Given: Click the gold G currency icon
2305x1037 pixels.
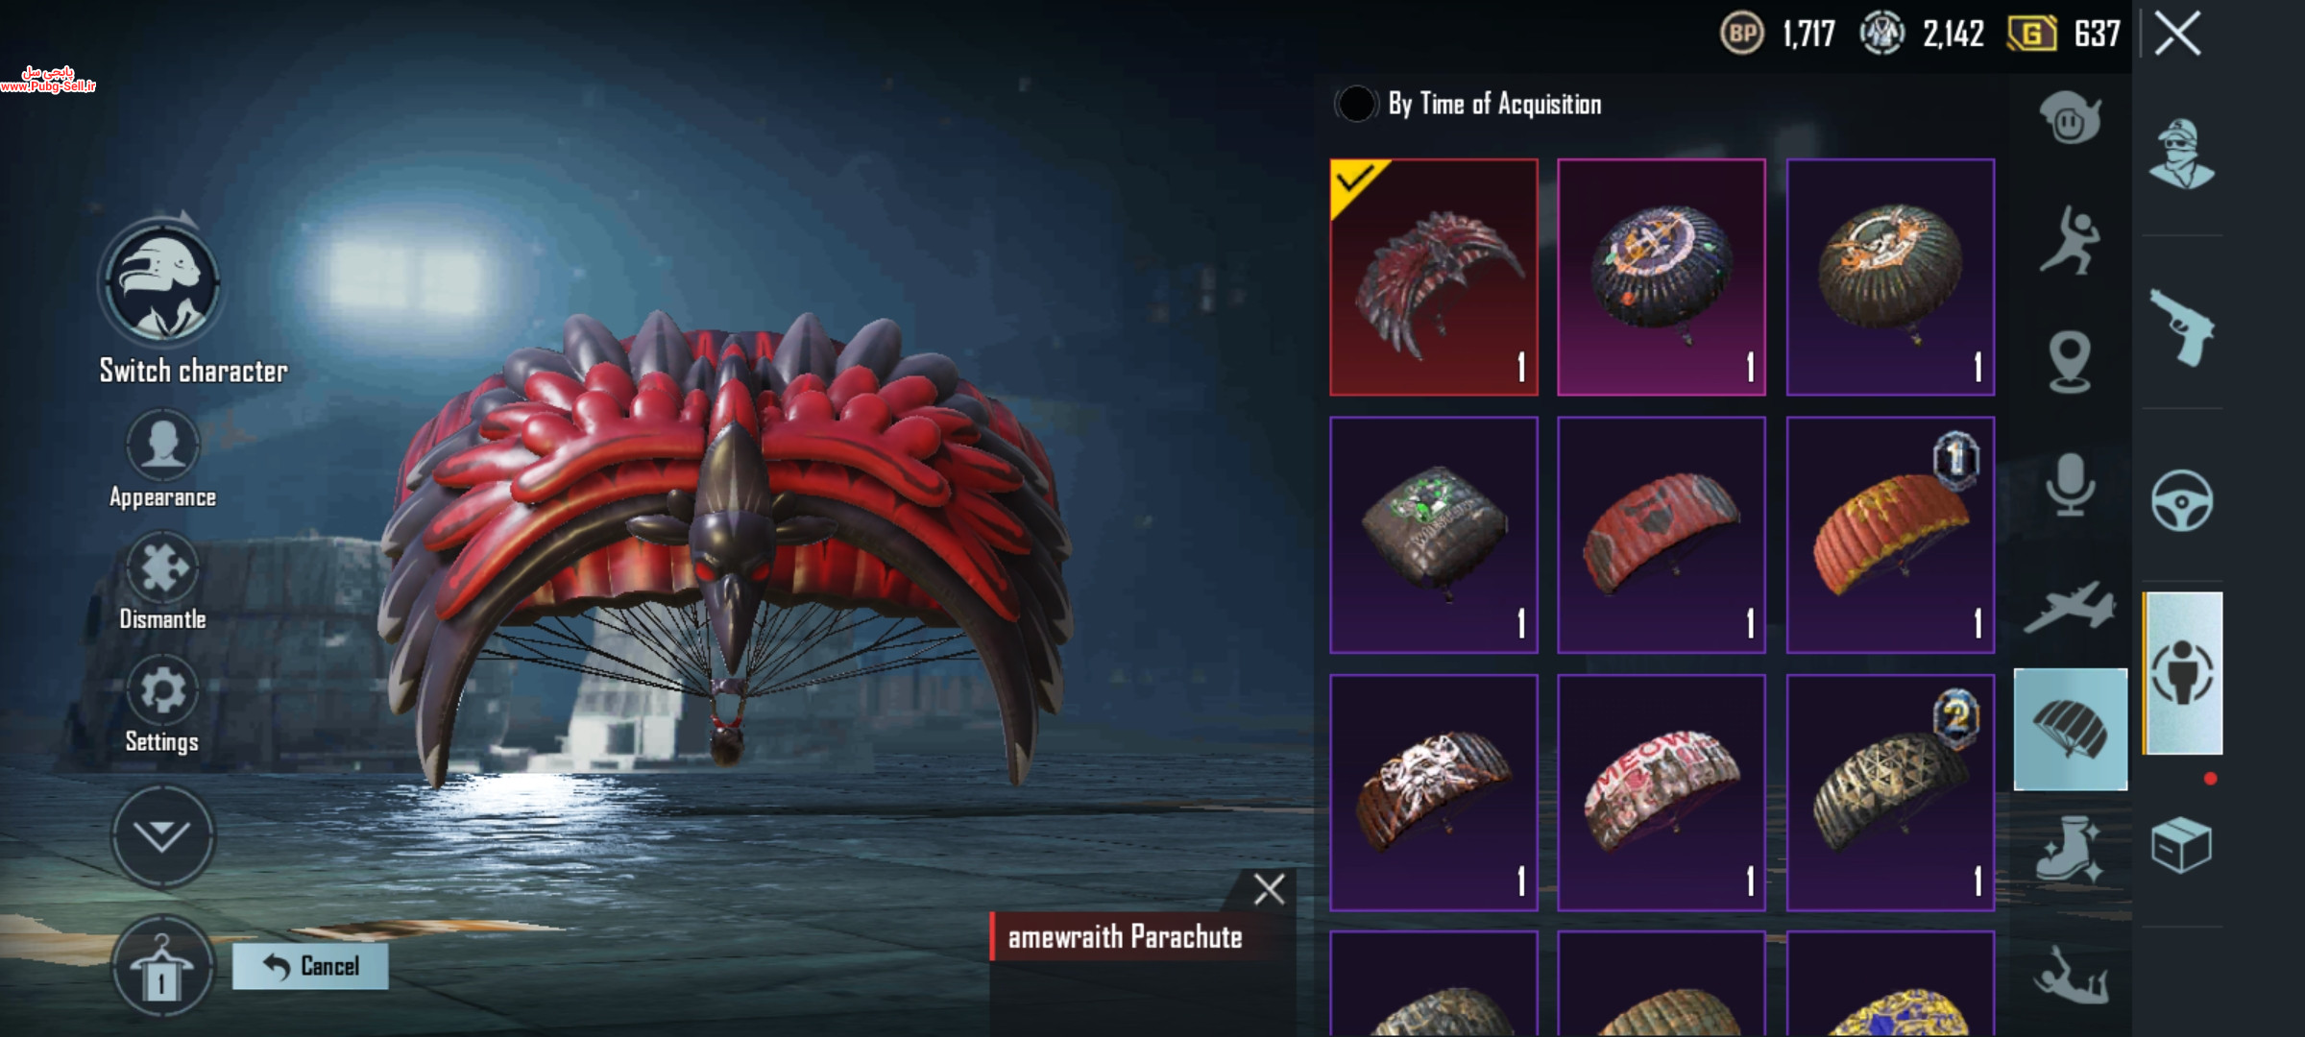Looking at the screenshot, I should [x=2032, y=35].
